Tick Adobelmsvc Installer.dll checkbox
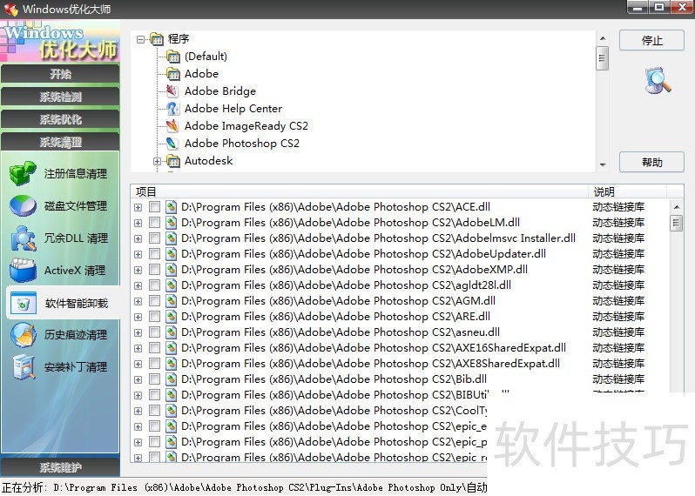 click(154, 238)
